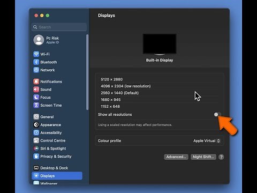Select the 1680 × 945 resolution
This screenshot has width=257, height=193.
click(x=111, y=100)
